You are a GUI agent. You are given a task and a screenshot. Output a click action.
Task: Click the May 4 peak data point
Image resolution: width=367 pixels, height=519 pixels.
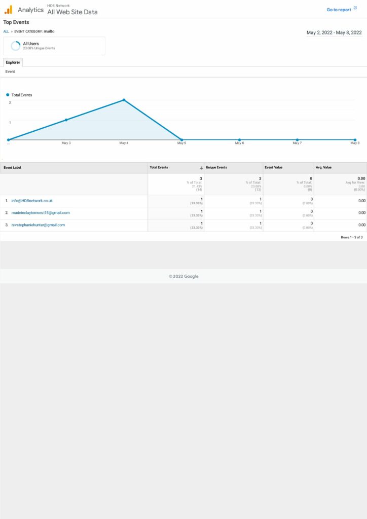pyautogui.click(x=124, y=100)
